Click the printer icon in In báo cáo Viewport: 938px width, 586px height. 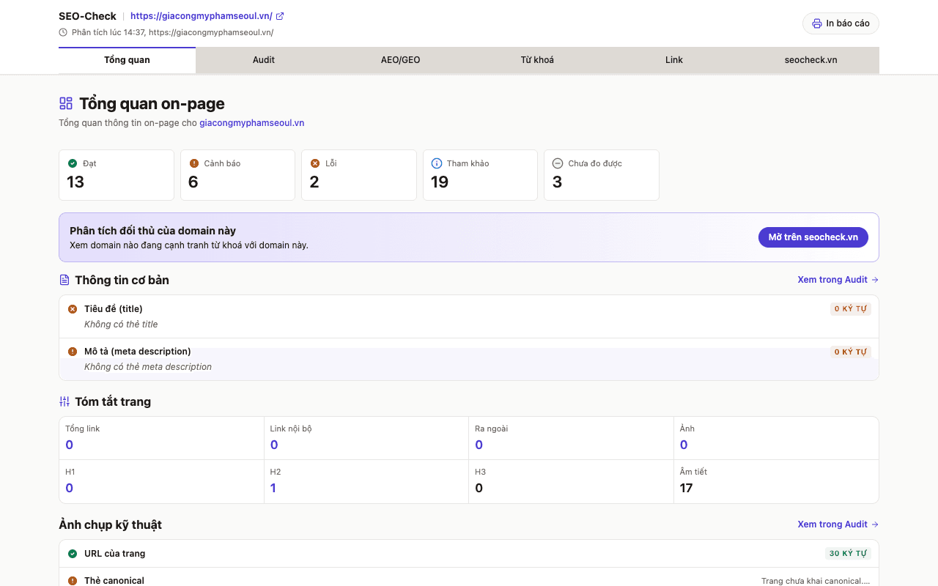(817, 23)
